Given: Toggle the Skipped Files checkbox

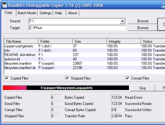Looking at the screenshot, I should tap(67, 78).
